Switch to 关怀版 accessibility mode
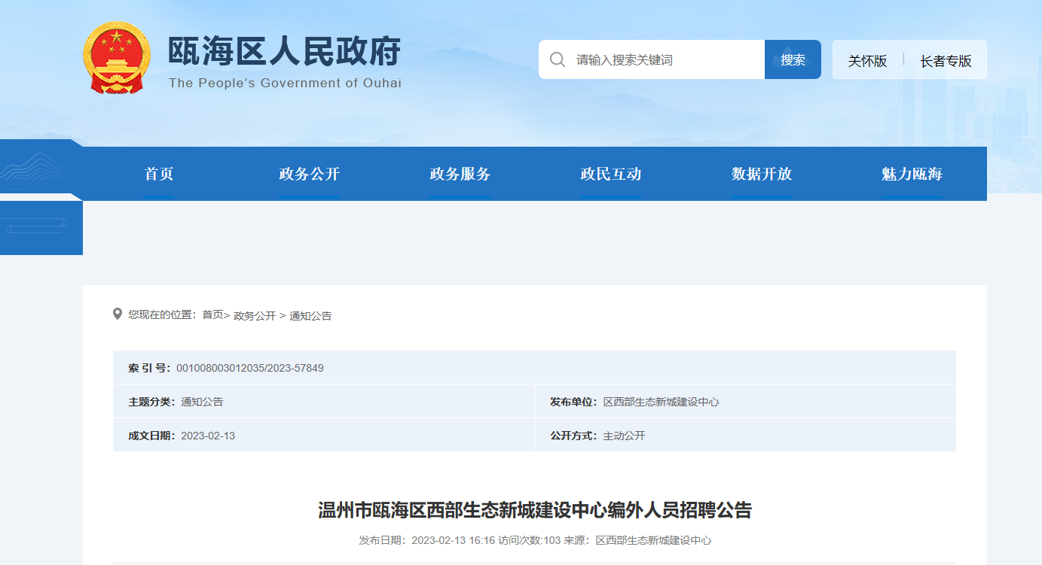Viewport: 1042px width, 565px height. click(867, 61)
